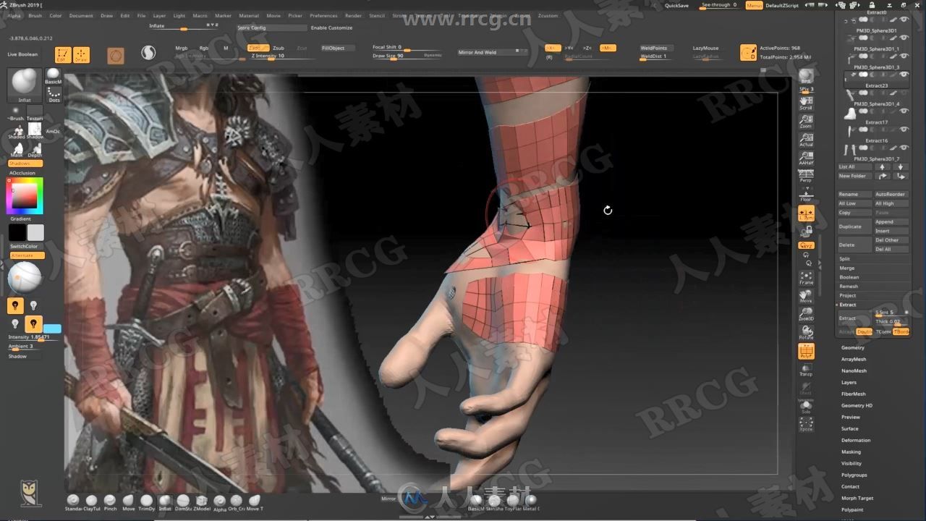Adjust the Z Intensity slider
The image size is (926, 521).
[x=279, y=56]
